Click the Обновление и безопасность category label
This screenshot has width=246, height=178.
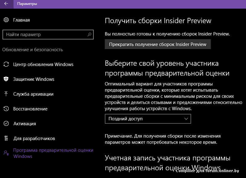pyautogui.click(x=32, y=50)
